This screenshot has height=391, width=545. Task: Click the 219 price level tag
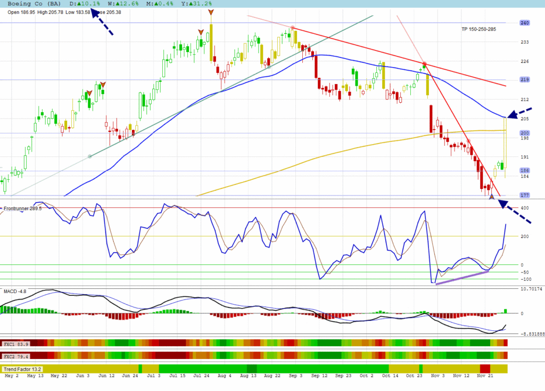524,80
